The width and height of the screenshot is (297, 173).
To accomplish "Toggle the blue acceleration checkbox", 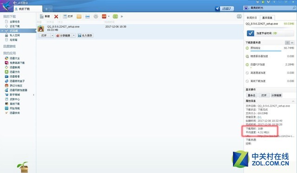I will pyautogui.click(x=251, y=33).
